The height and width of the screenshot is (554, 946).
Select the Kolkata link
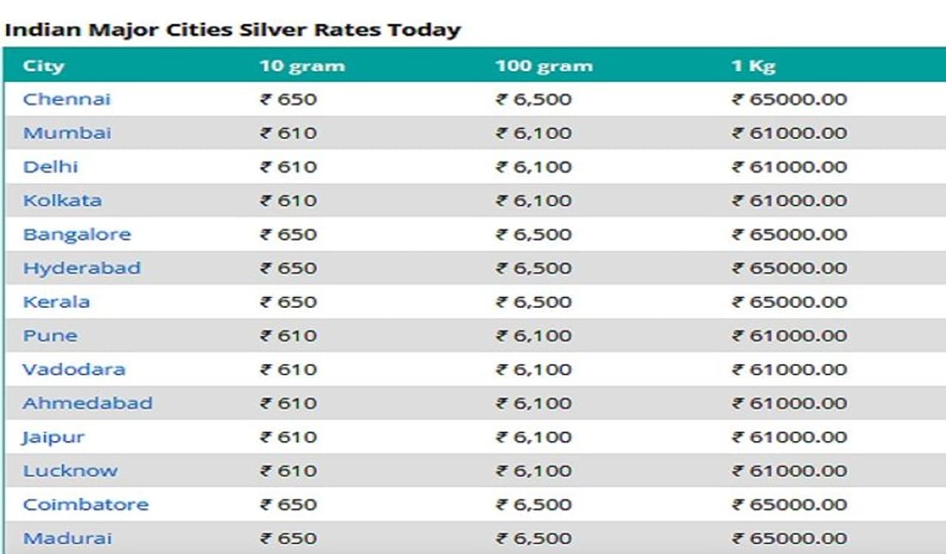click(62, 200)
